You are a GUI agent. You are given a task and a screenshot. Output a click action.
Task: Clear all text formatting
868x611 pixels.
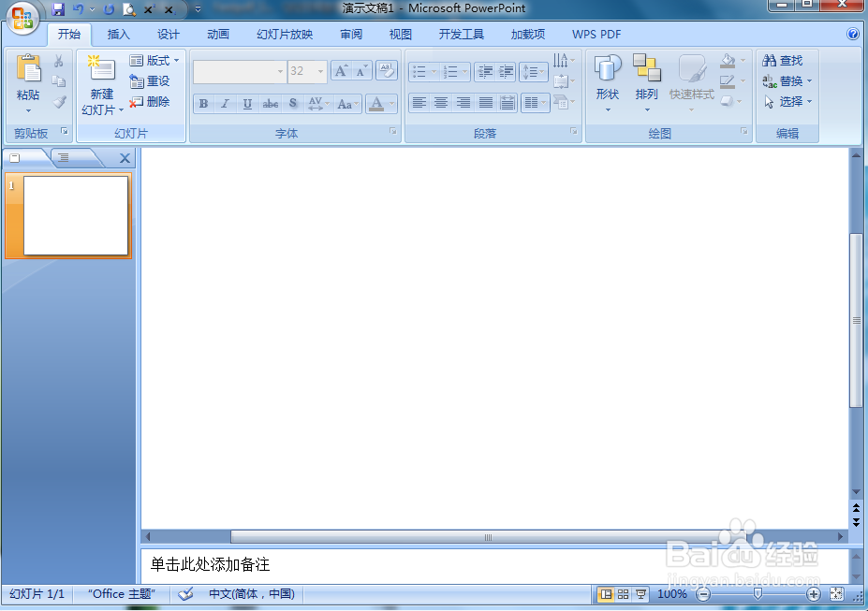point(387,71)
